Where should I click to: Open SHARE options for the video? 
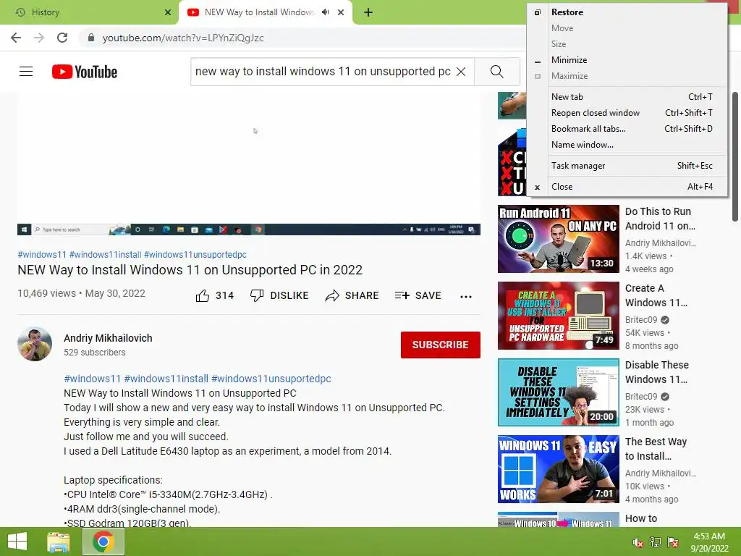[x=352, y=295]
